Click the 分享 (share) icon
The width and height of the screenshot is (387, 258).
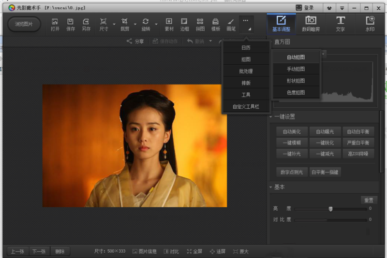[x=129, y=41]
